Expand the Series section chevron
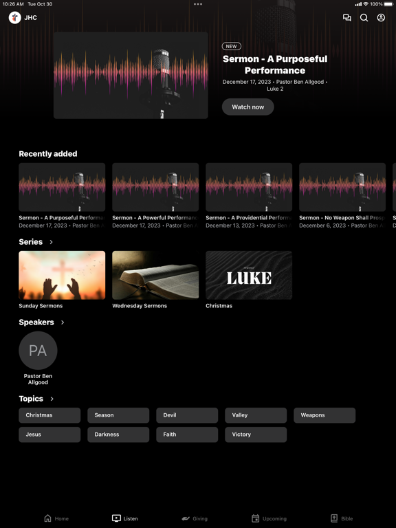Viewport: 396px width, 528px height. (x=51, y=242)
